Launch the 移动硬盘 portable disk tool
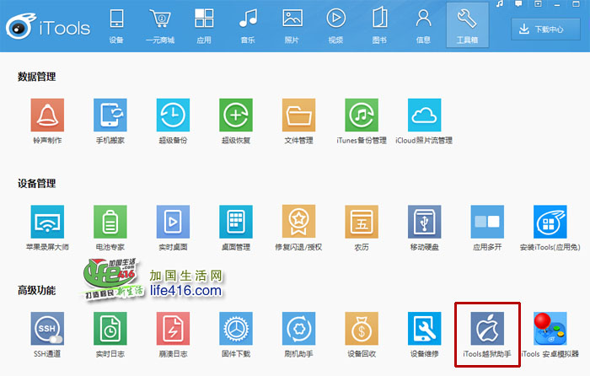590x376 pixels. coord(424,222)
